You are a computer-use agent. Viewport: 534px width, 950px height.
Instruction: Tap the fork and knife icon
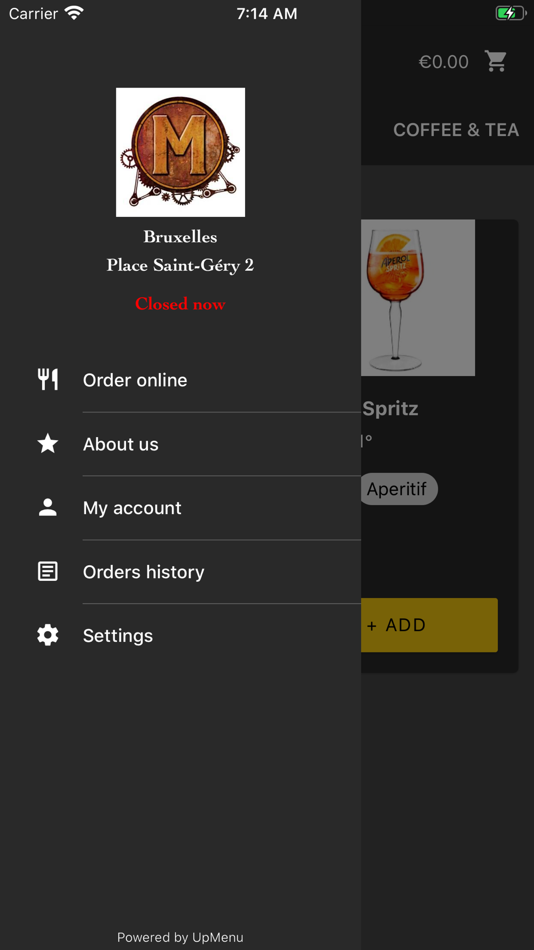click(48, 379)
